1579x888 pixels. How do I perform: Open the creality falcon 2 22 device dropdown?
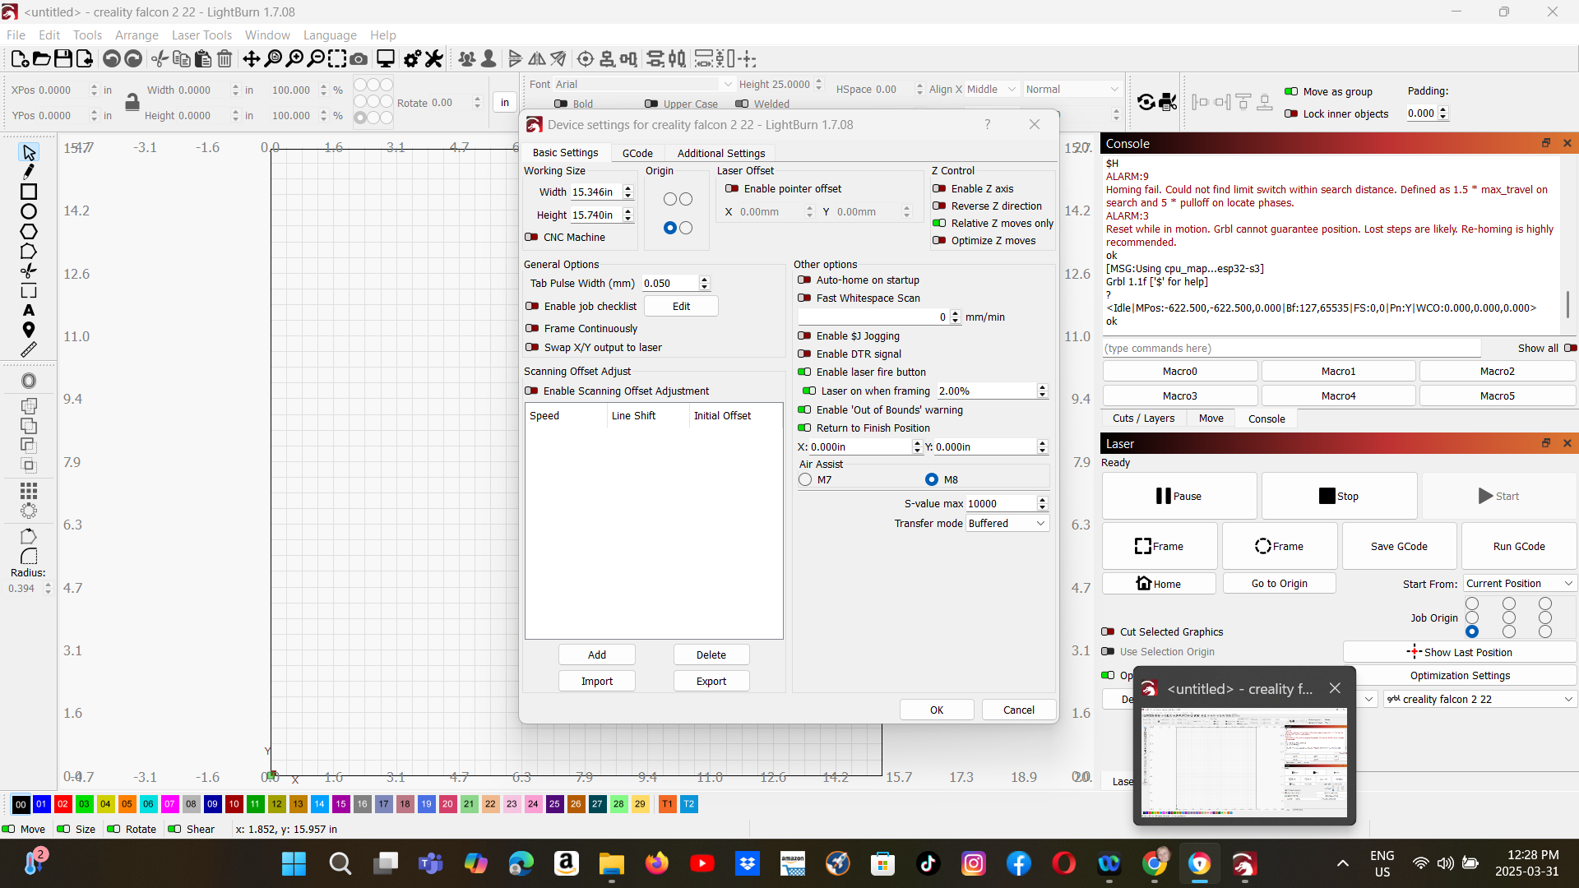pyautogui.click(x=1479, y=700)
